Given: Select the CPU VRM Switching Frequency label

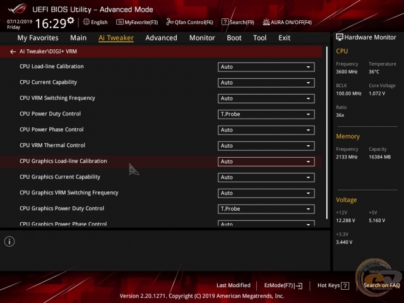Looking at the screenshot, I should pos(57,98).
